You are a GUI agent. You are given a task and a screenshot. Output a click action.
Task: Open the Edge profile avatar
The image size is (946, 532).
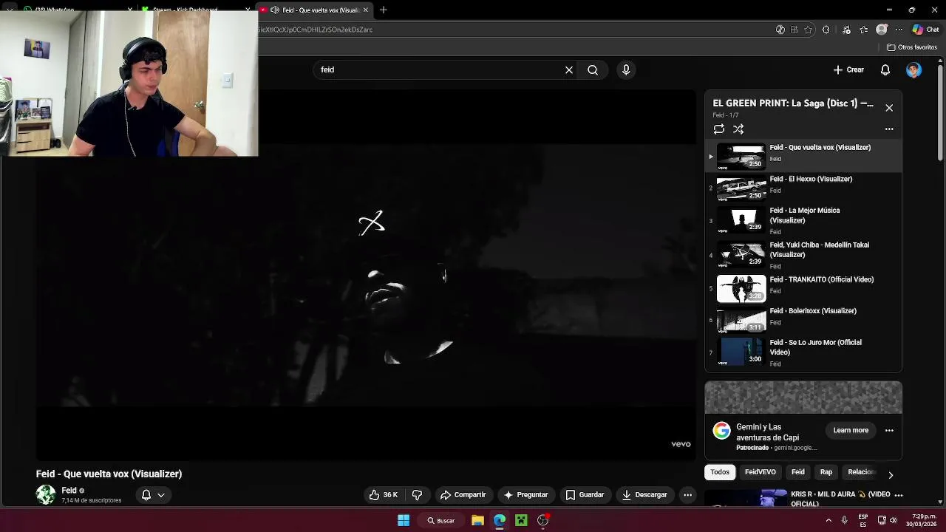click(x=881, y=30)
